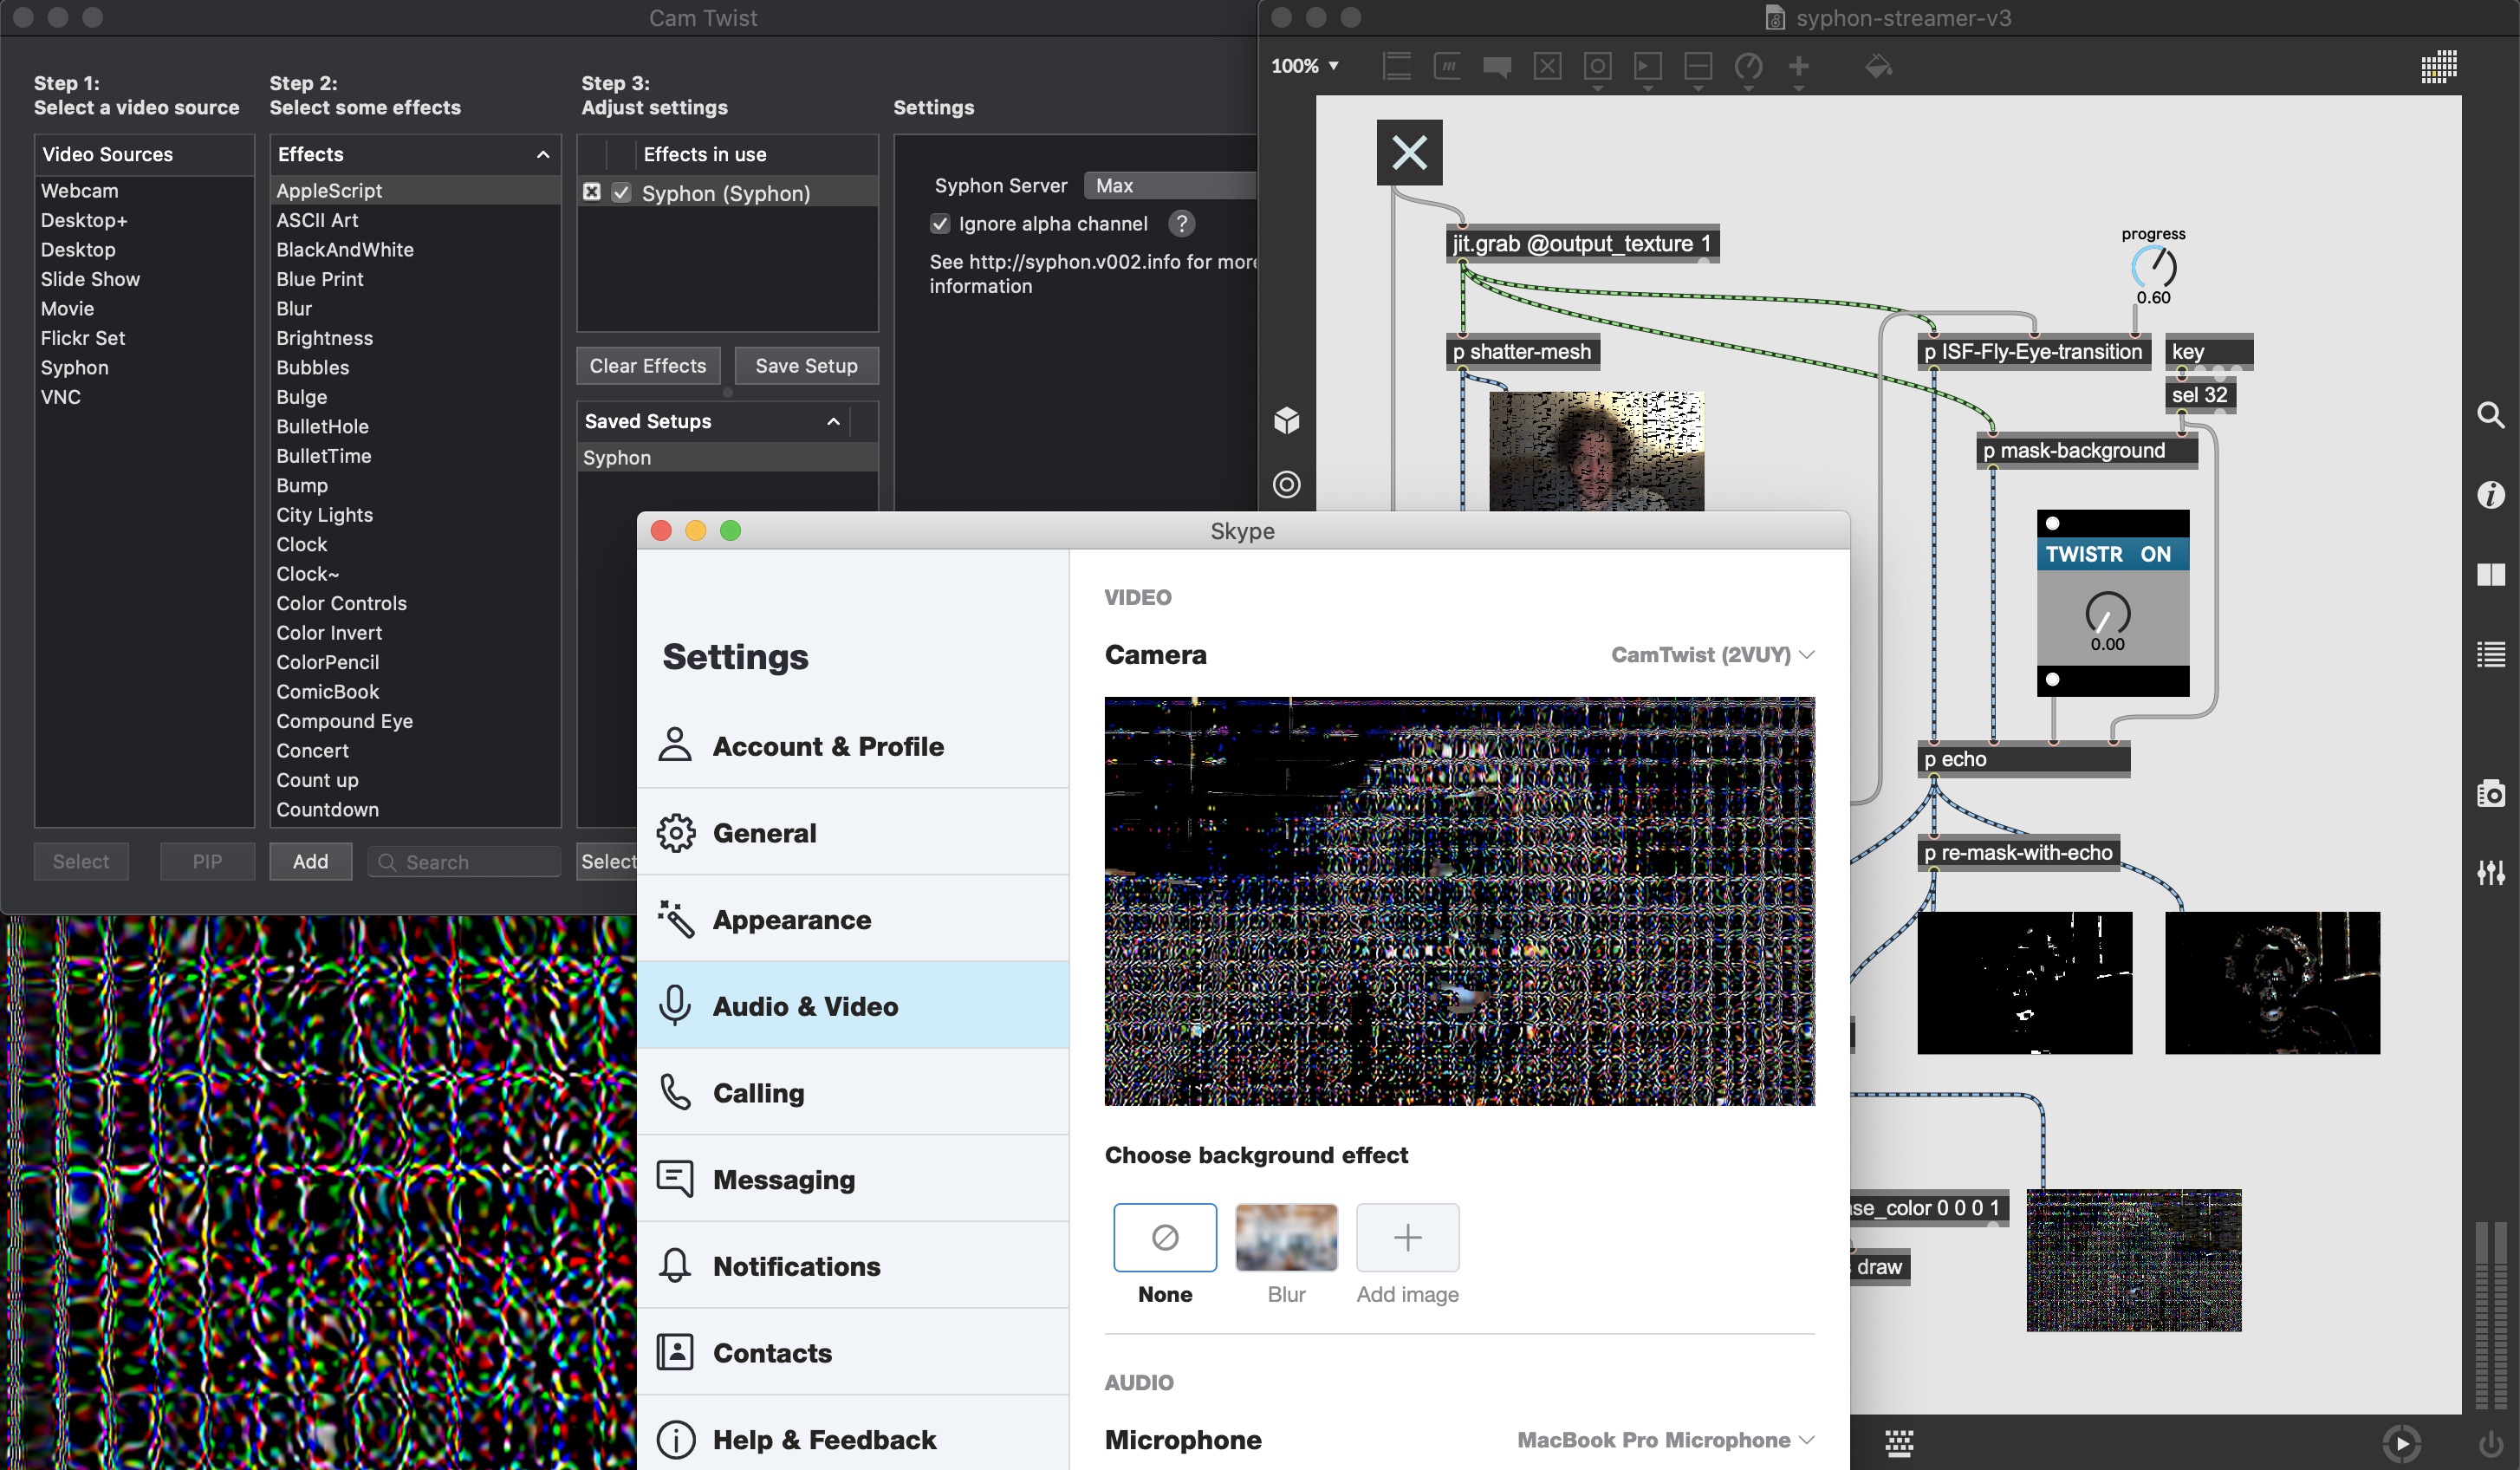Select Compound Eye in Effects list
The width and height of the screenshot is (2520, 1470).
coord(415,721)
